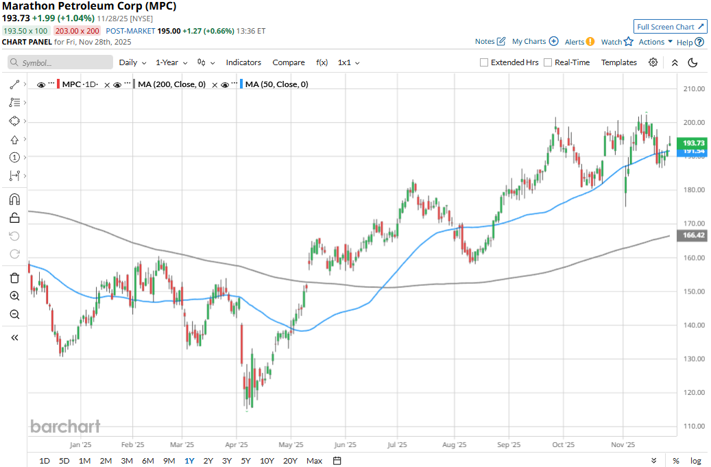
Task: Zoom out using the magnifier minus icon
Action: coord(14,314)
